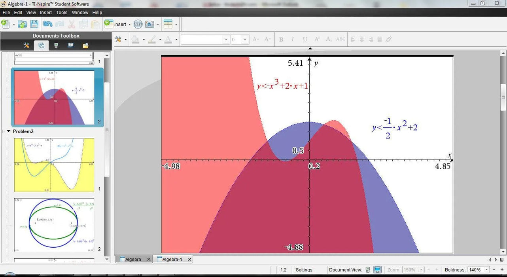Click the Save document icon

[x=34, y=24]
